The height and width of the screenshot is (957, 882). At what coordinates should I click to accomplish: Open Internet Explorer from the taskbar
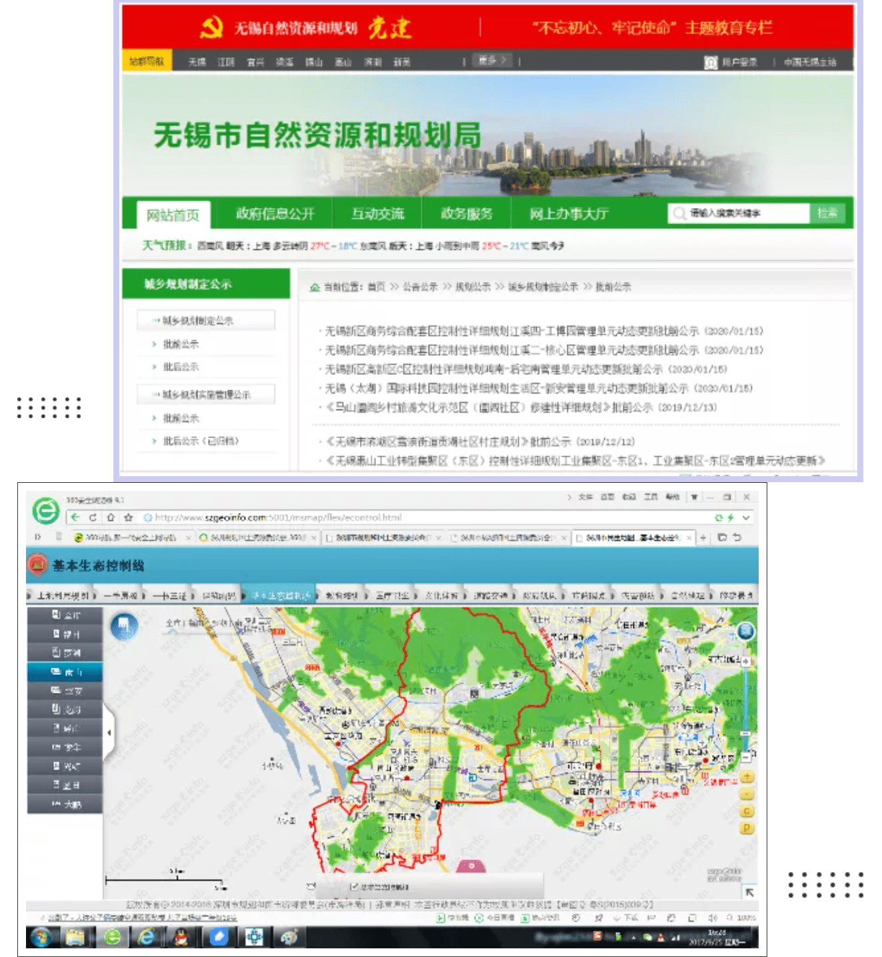[146, 937]
